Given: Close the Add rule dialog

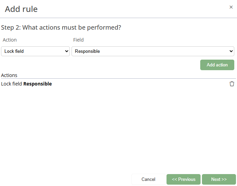Looking at the screenshot, I should [231, 7].
